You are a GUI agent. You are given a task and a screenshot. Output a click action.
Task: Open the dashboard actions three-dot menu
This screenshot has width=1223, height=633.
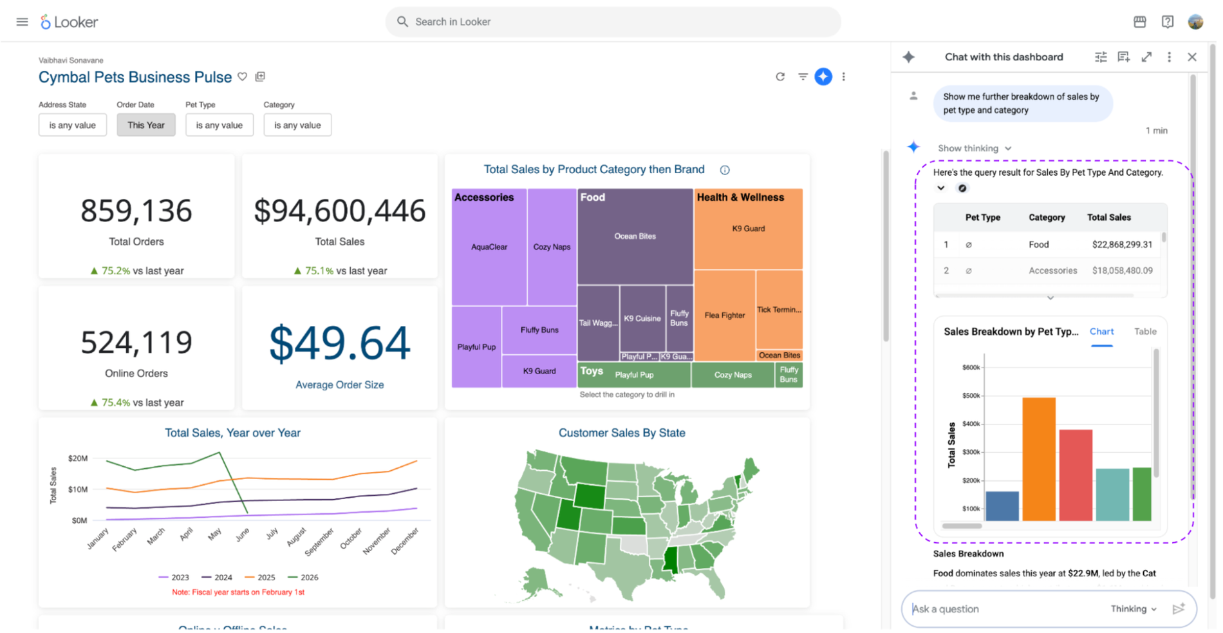click(x=844, y=77)
